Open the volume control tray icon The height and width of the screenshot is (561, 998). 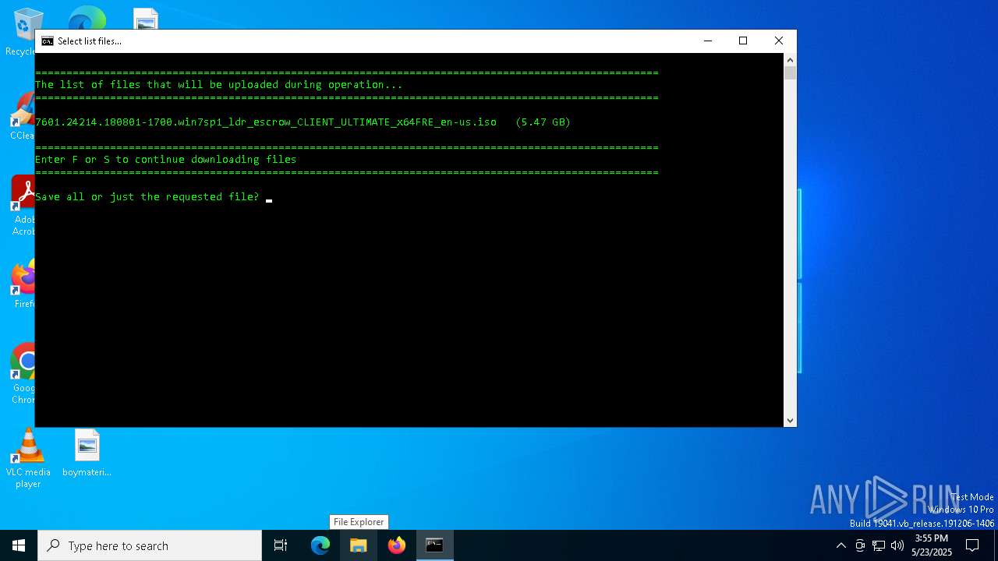pyautogui.click(x=897, y=545)
